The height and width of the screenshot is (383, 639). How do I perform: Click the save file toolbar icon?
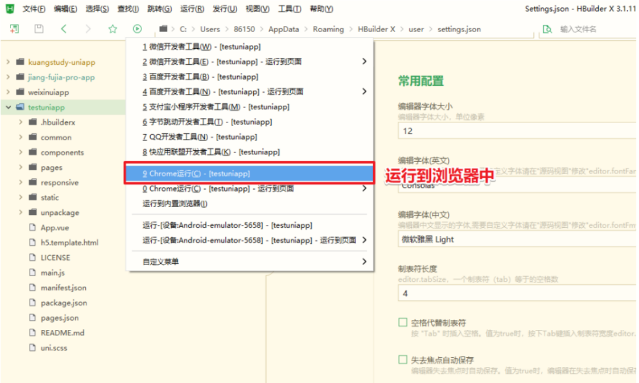pyautogui.click(x=39, y=28)
